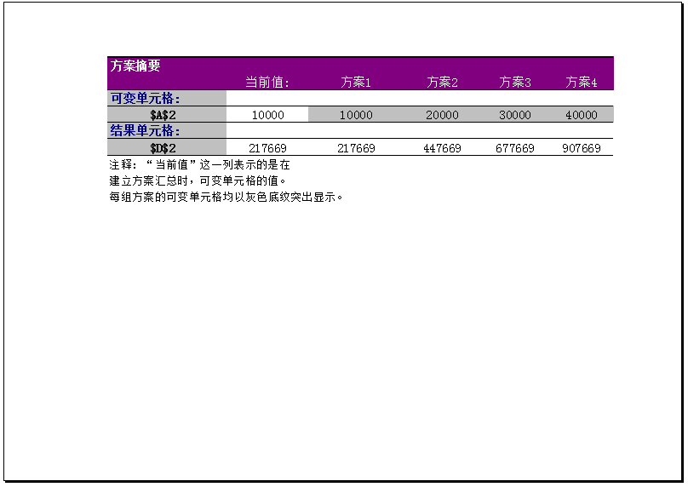Screen dimensions: 688x487
Task: Click the 结果单元格: label
Action: coord(146,131)
